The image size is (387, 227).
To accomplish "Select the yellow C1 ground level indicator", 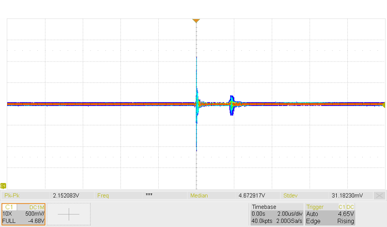I will 3,186.
